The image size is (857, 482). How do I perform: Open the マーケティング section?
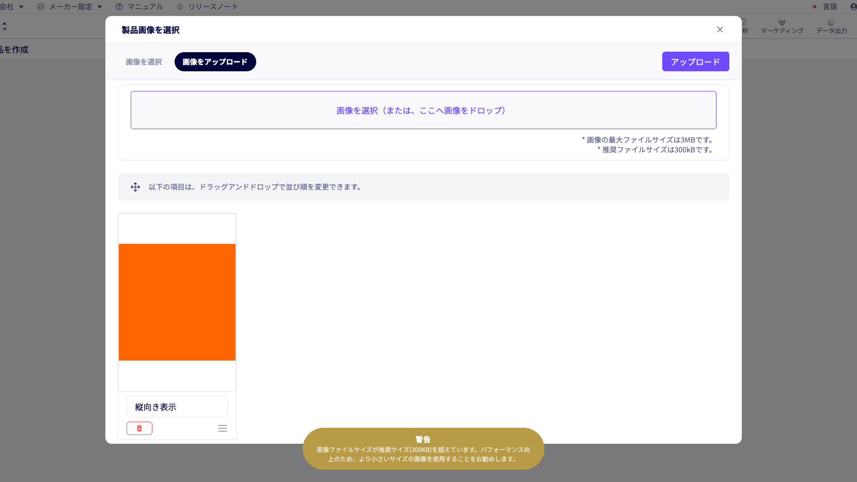[782, 26]
